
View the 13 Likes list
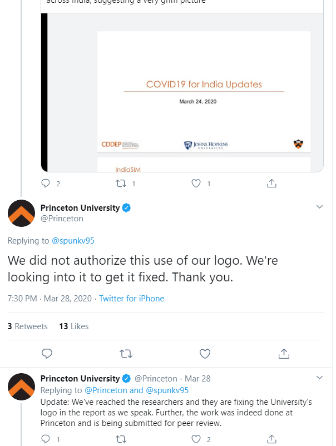(74, 326)
